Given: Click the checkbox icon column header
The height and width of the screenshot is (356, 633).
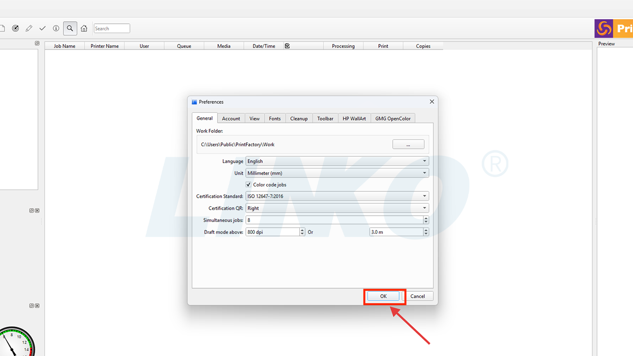Looking at the screenshot, I should [x=287, y=46].
